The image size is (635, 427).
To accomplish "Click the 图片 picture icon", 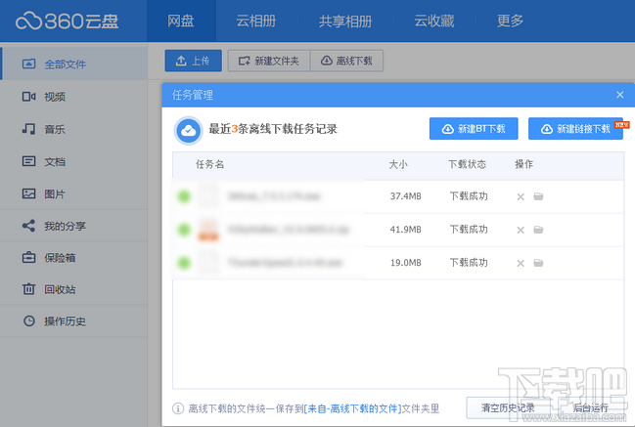I will pos(28,193).
